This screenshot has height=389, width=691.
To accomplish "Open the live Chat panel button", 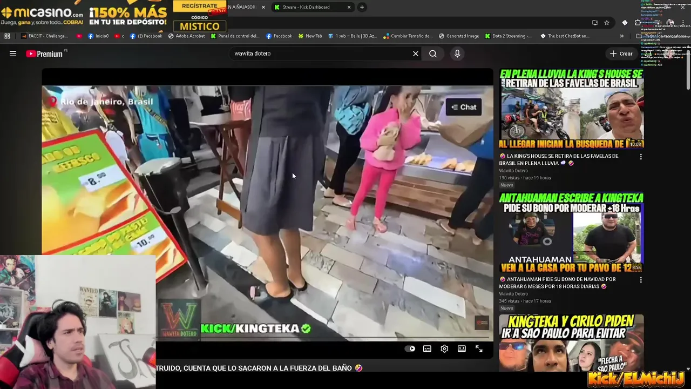I will [x=464, y=107].
